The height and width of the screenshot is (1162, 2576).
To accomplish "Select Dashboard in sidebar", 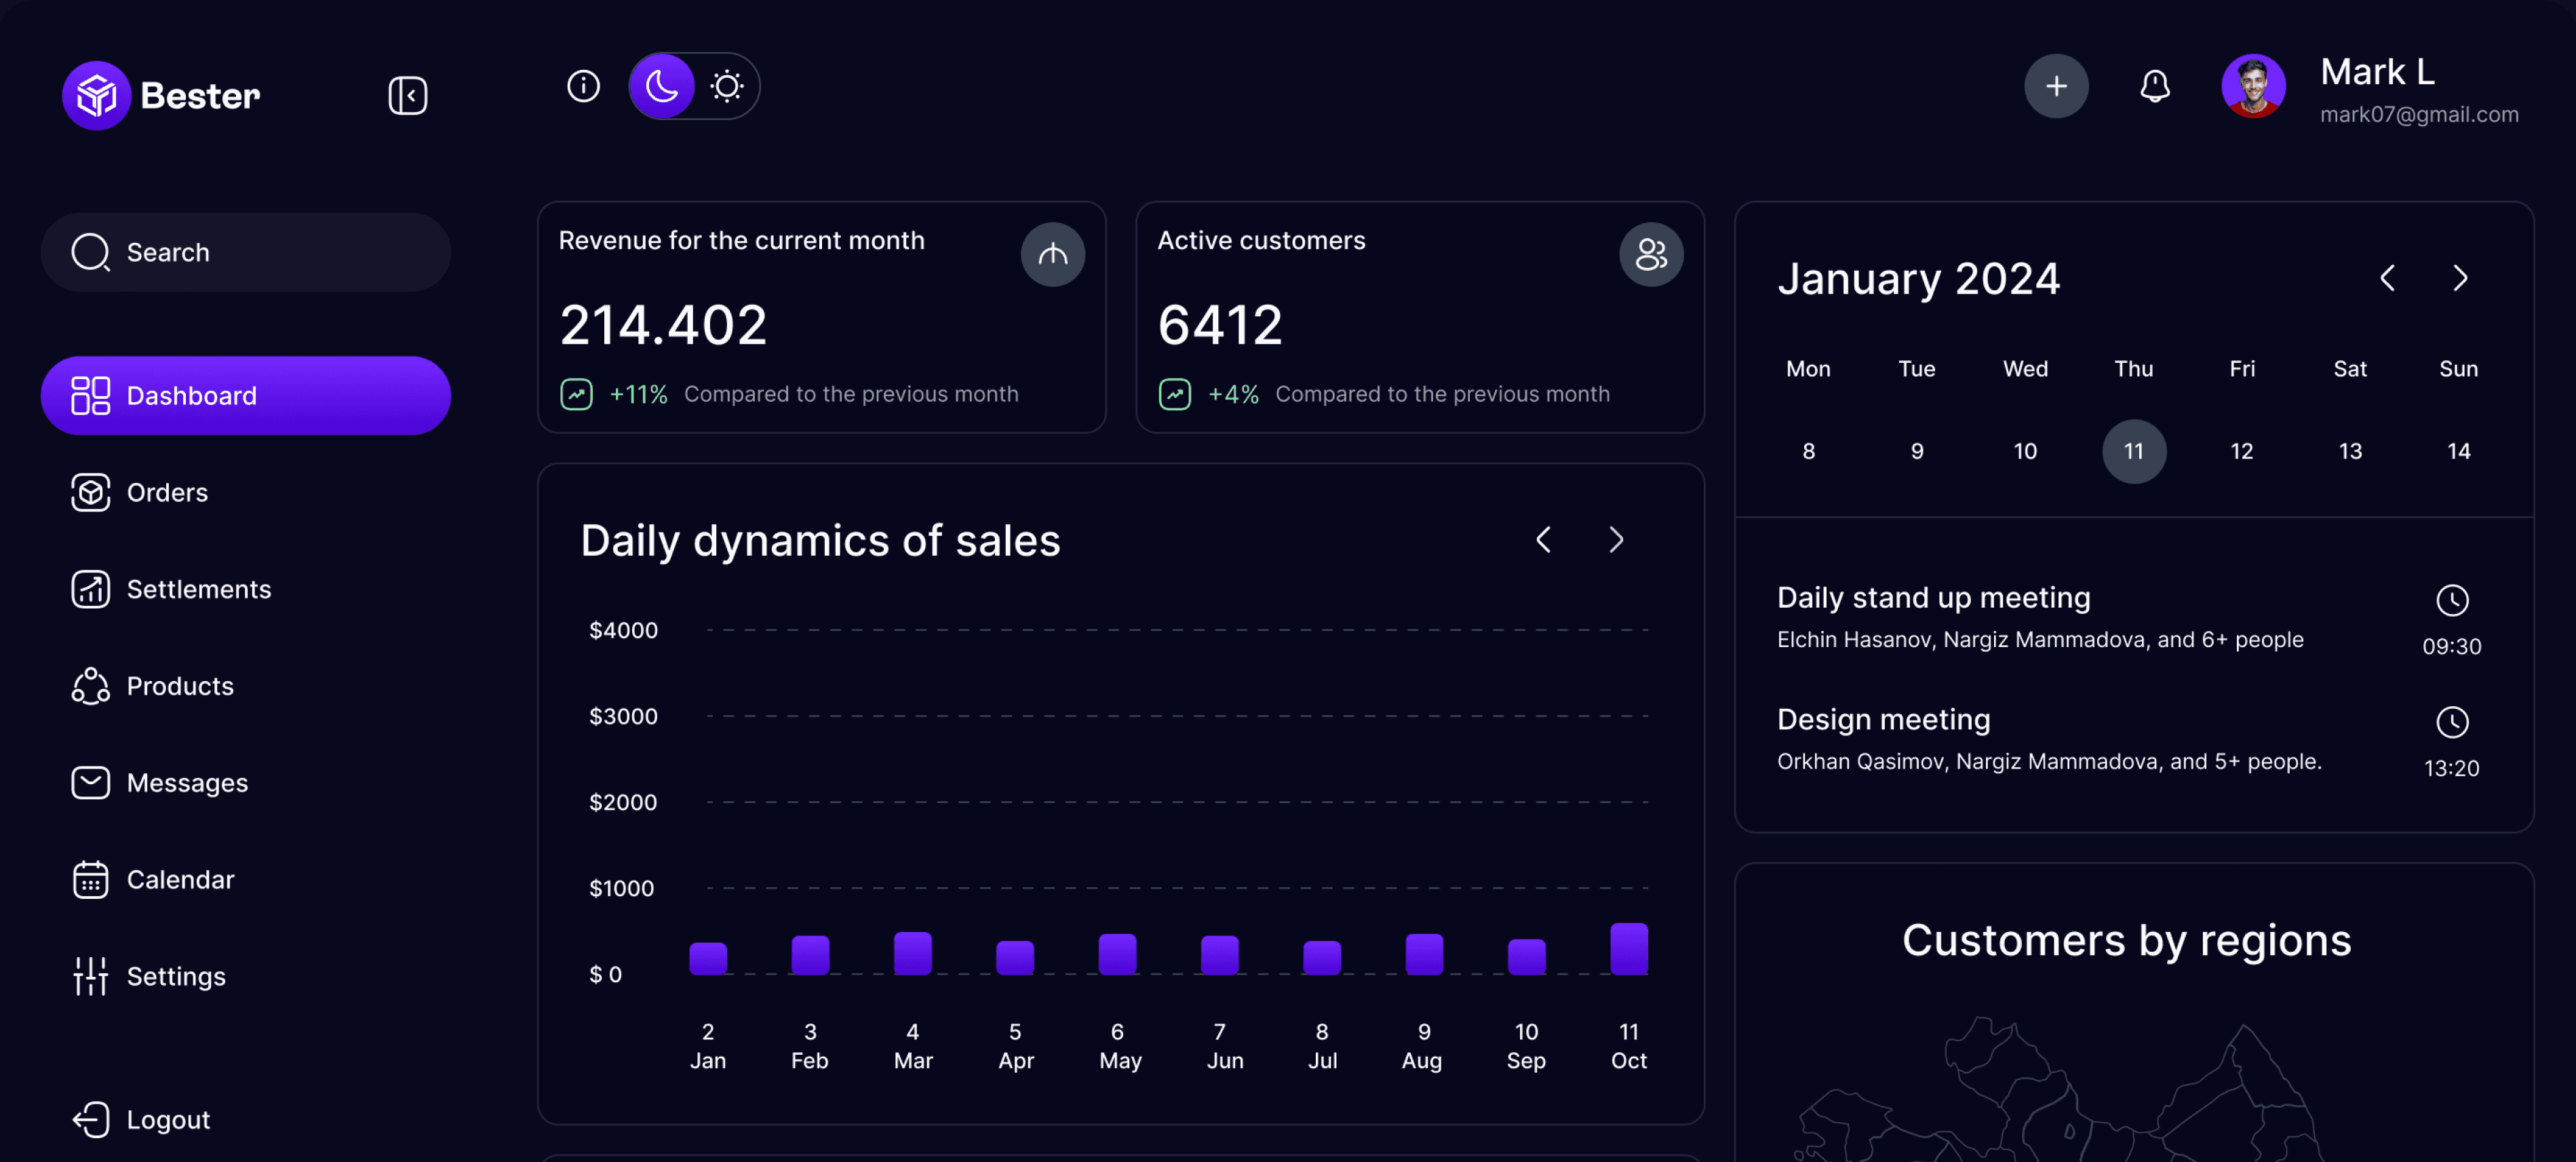I will [x=245, y=396].
